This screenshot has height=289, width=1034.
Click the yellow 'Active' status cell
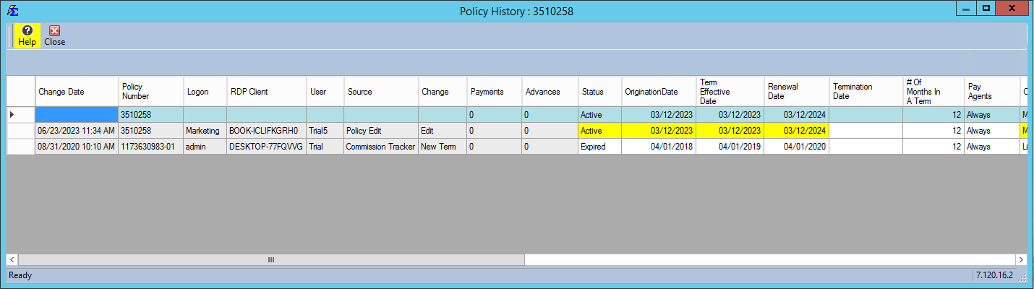tap(599, 131)
